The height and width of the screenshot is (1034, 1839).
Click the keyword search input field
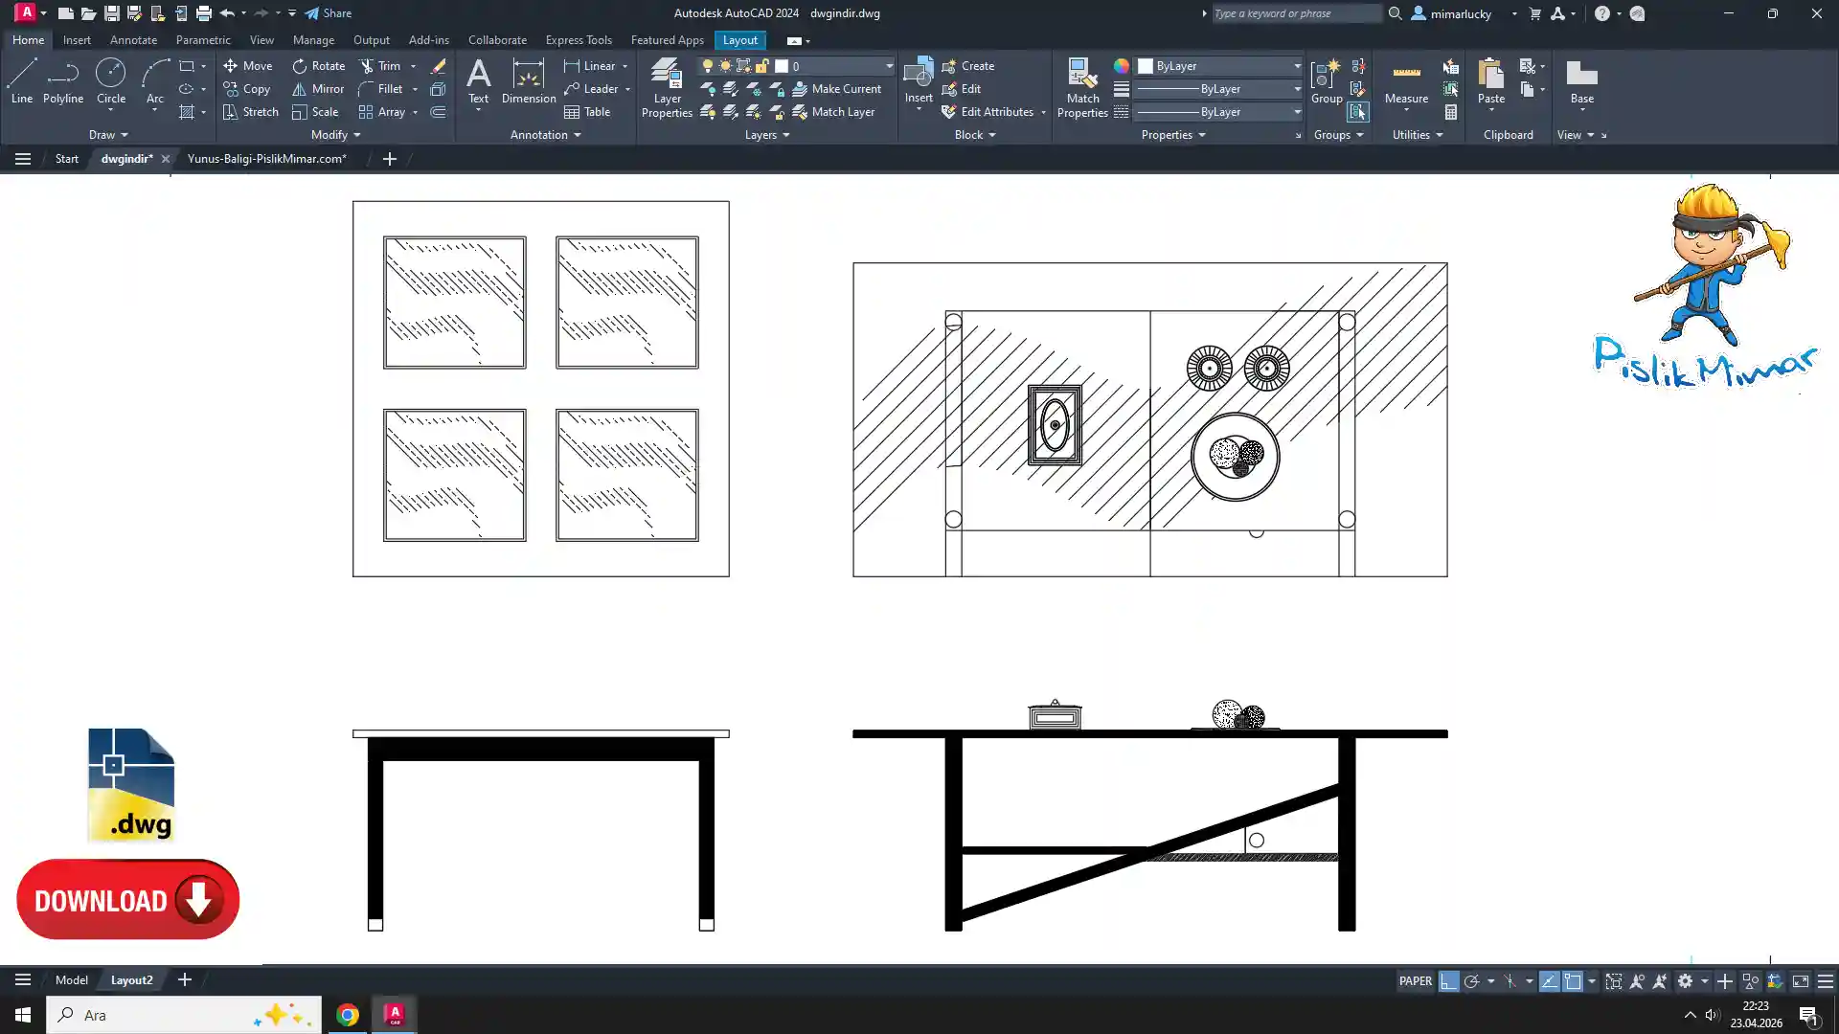[1295, 13]
